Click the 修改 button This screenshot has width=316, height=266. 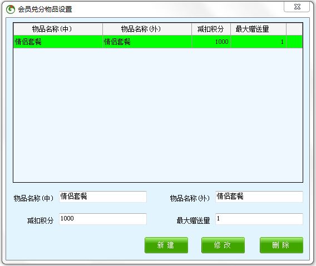(223, 245)
